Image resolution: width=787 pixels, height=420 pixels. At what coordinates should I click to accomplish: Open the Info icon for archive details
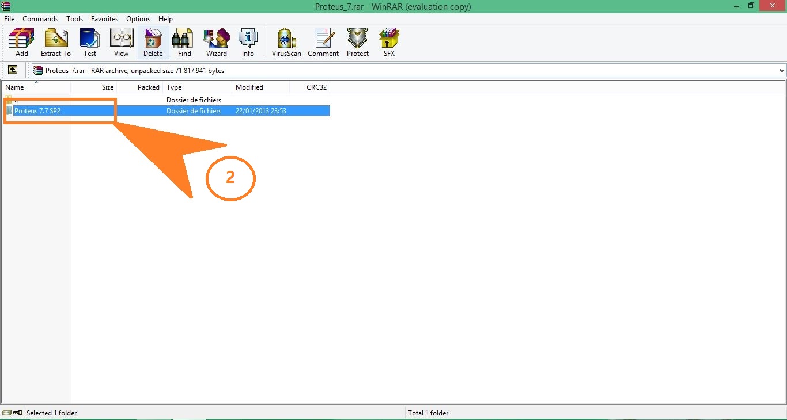[x=248, y=42]
